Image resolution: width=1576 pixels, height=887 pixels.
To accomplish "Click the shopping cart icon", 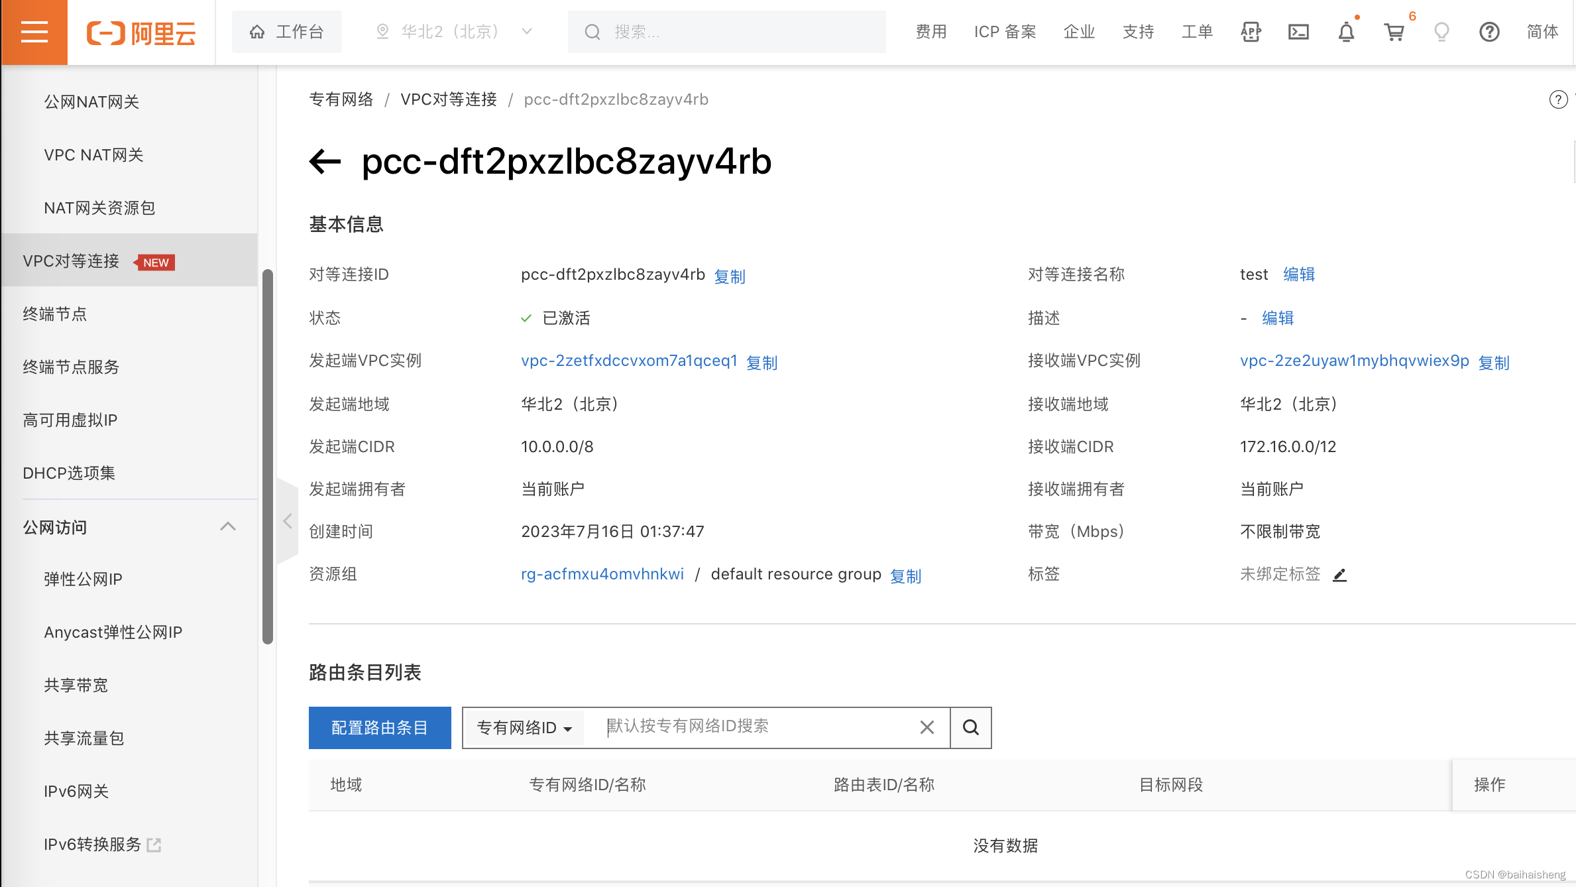I will 1395,30.
